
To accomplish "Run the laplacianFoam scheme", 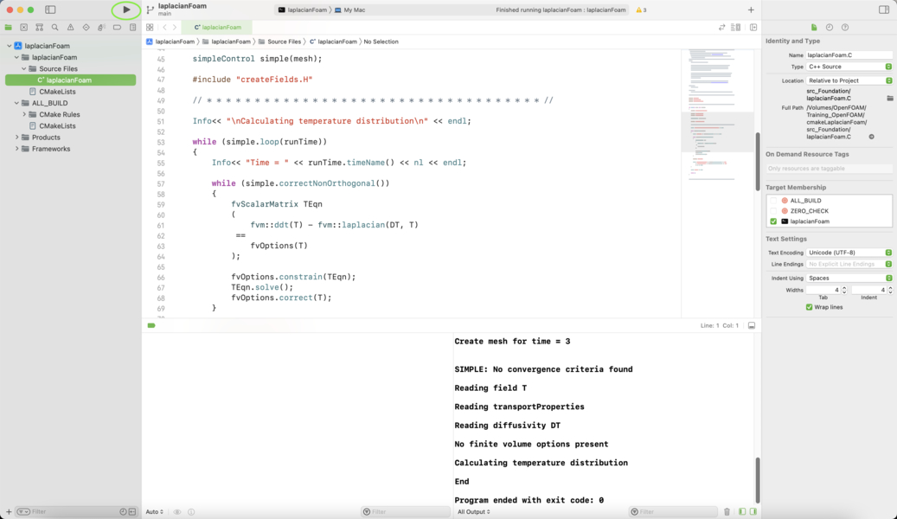I will (x=125, y=10).
